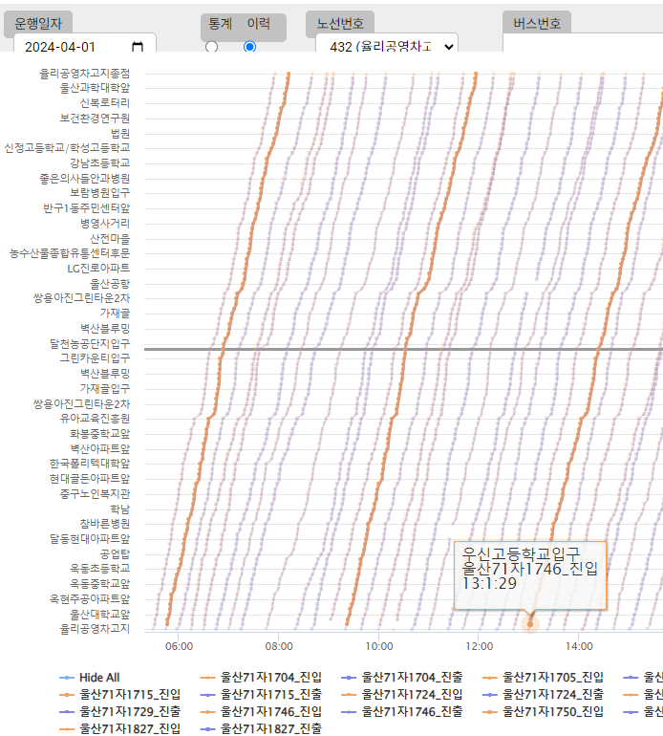663x736 pixels.
Task: Click the highlighted data point below the tooltip
Action: (530, 624)
